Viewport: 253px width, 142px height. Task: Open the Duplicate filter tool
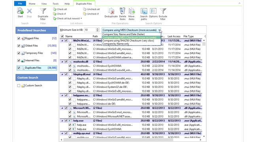pos(43,14)
